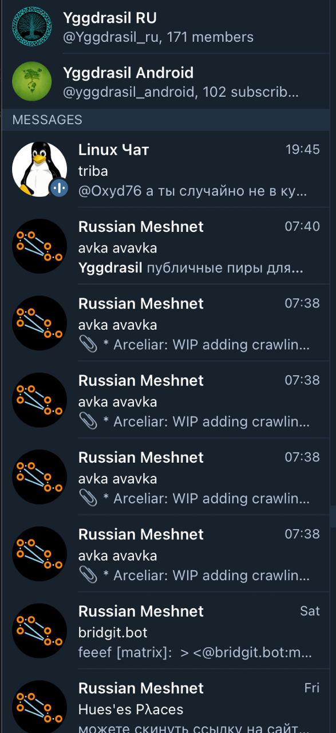Viewport: 336px width, 733px height.
Task: Open Yggdrasil RU tree avatar
Action: click(x=32, y=26)
